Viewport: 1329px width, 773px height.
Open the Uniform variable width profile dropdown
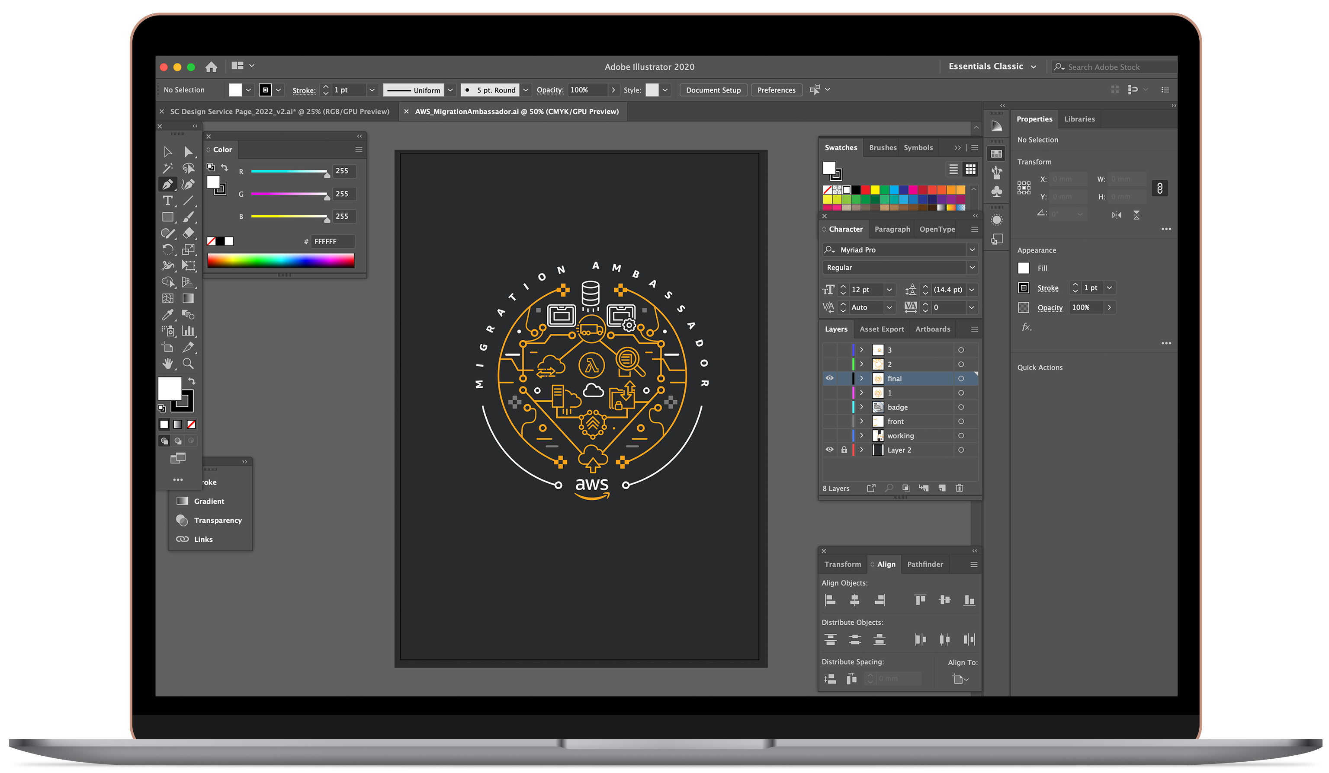pos(450,90)
